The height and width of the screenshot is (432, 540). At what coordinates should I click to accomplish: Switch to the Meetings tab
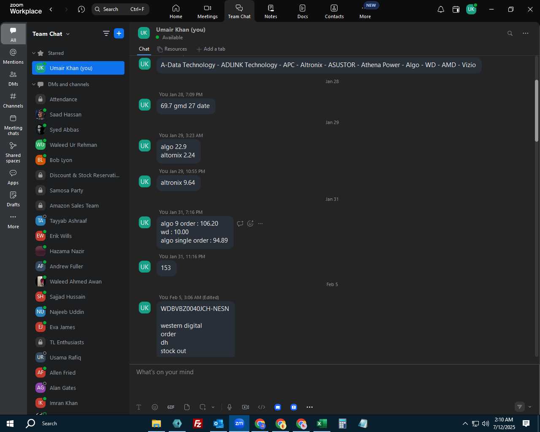[208, 11]
